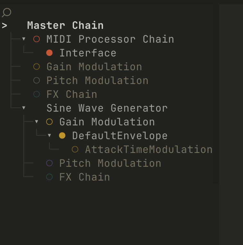
Task: Click the Sine Wave Generator's Gain Modulation circle
Action: click(49, 122)
